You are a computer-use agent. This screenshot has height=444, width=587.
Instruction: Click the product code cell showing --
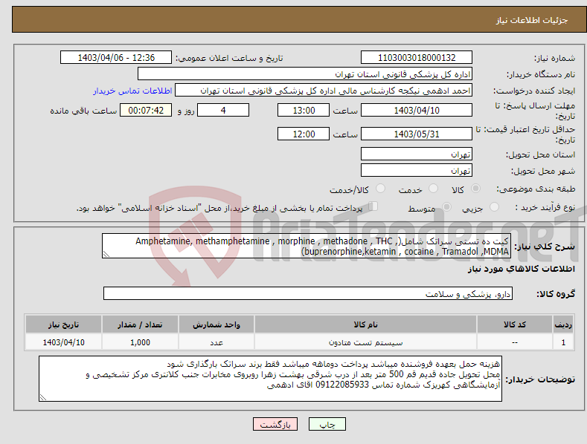[515, 342]
